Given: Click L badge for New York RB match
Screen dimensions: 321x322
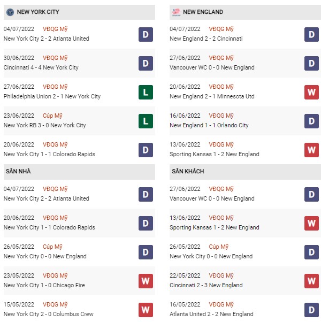Looking at the screenshot, I should (146, 121).
